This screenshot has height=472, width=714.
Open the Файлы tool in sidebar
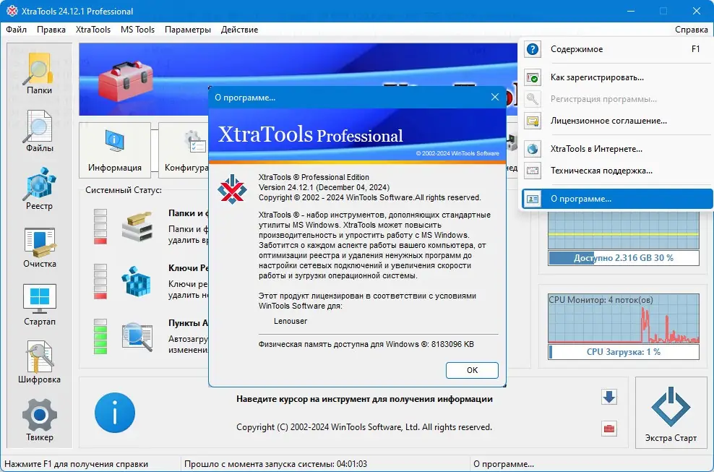39,132
